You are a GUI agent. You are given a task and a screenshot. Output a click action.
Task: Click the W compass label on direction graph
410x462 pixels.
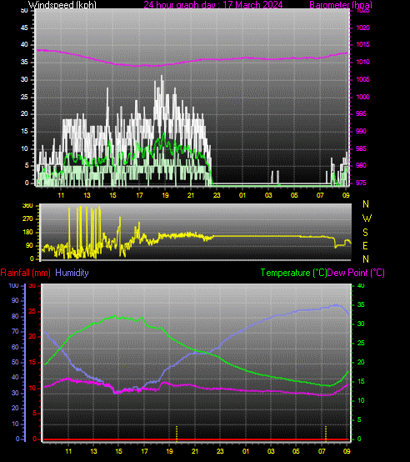tap(367, 218)
